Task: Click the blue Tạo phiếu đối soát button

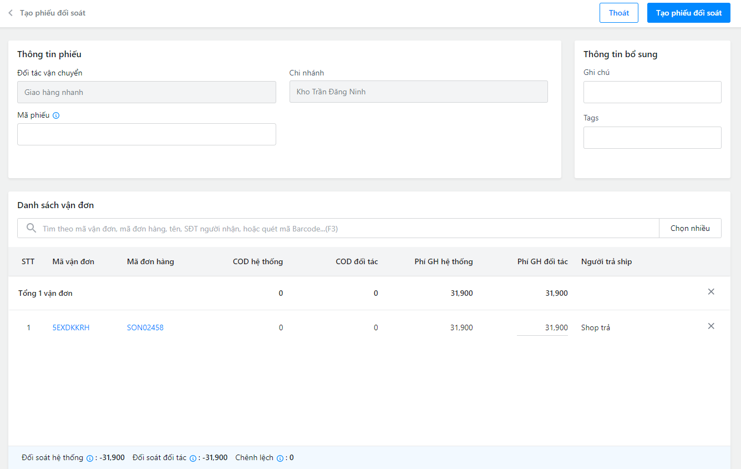Action: coord(688,13)
